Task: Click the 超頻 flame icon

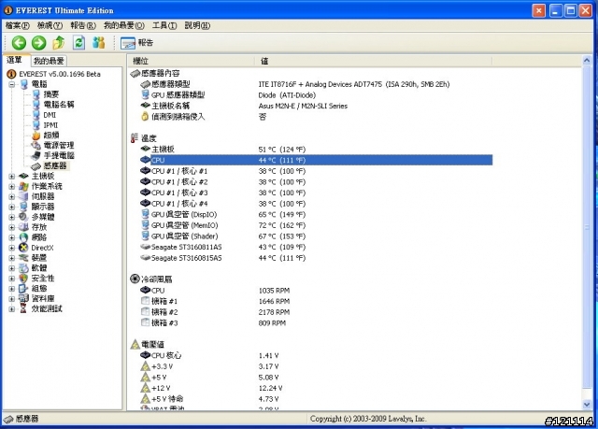Action: pyautogui.click(x=36, y=135)
